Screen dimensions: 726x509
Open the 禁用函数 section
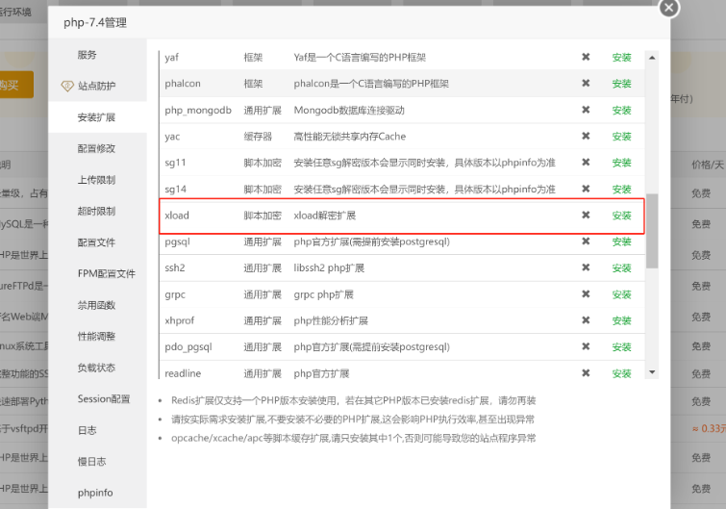pos(96,305)
